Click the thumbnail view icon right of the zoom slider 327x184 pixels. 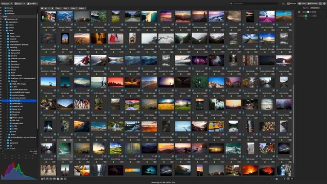point(288,179)
